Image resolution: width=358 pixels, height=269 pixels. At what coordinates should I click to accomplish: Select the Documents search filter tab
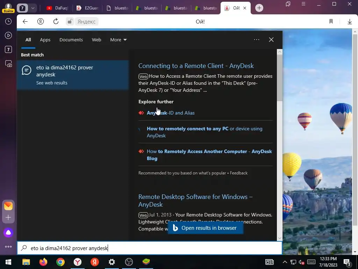tap(71, 40)
